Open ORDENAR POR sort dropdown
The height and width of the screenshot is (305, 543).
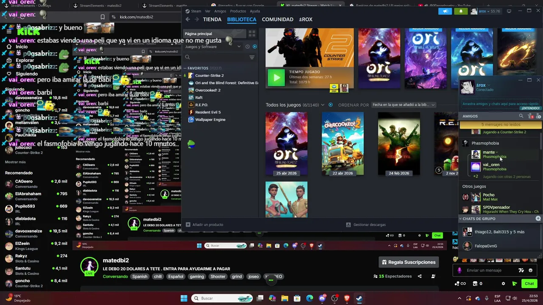point(404,105)
